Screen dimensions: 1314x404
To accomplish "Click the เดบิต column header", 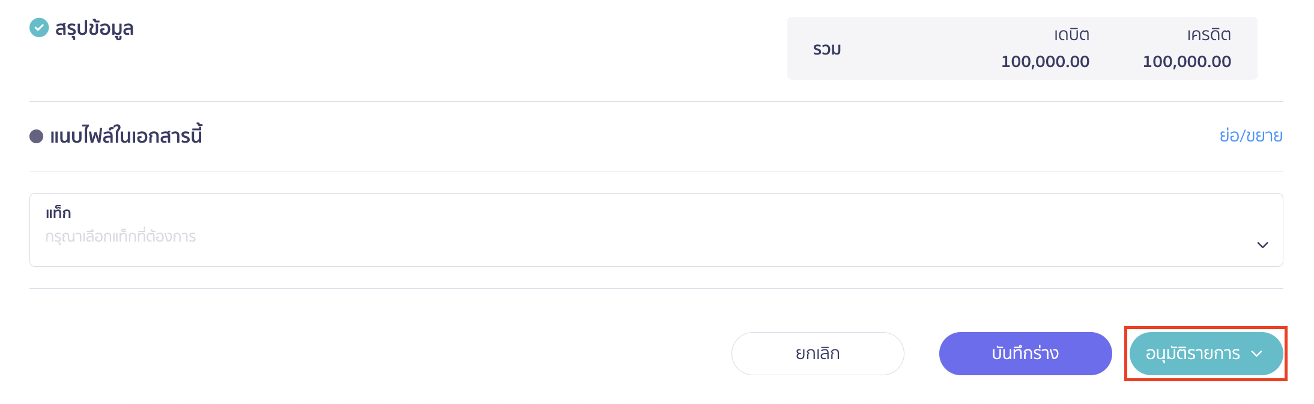I will [x=1071, y=35].
